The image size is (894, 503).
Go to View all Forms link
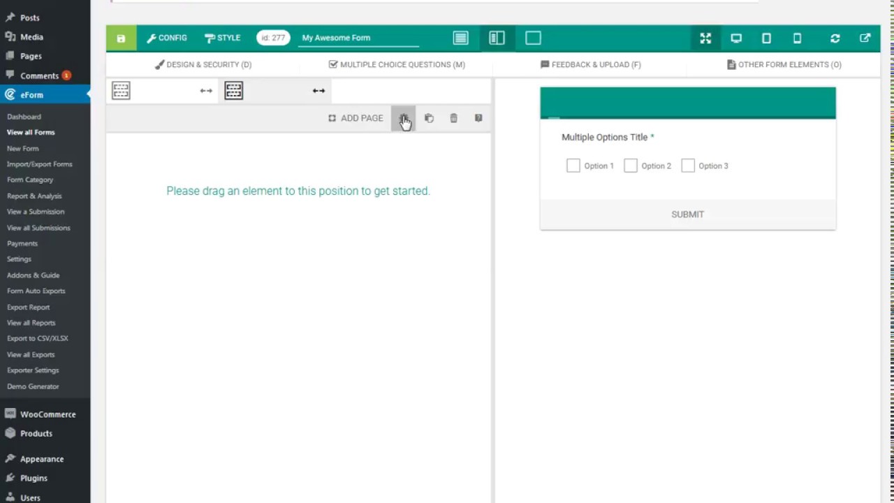31,132
